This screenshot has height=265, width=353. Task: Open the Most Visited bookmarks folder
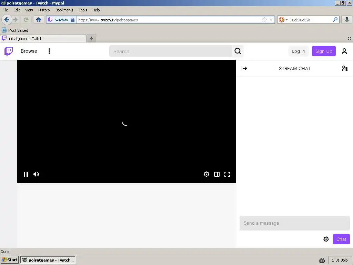tap(15, 30)
